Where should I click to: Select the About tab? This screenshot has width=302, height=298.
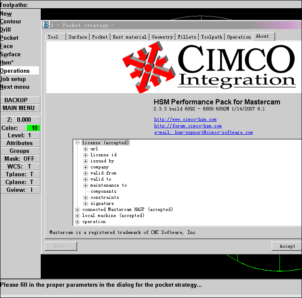tap(264, 36)
